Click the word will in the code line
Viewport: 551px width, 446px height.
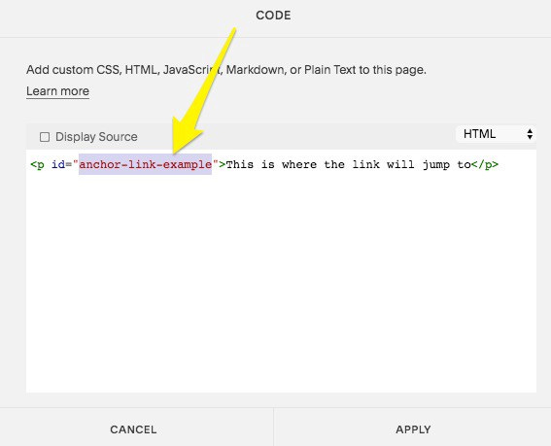click(x=400, y=164)
